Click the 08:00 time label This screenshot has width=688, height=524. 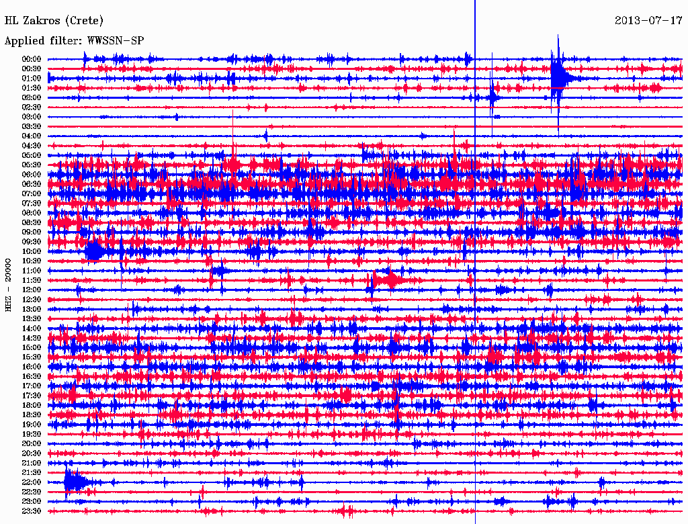pos(32,213)
